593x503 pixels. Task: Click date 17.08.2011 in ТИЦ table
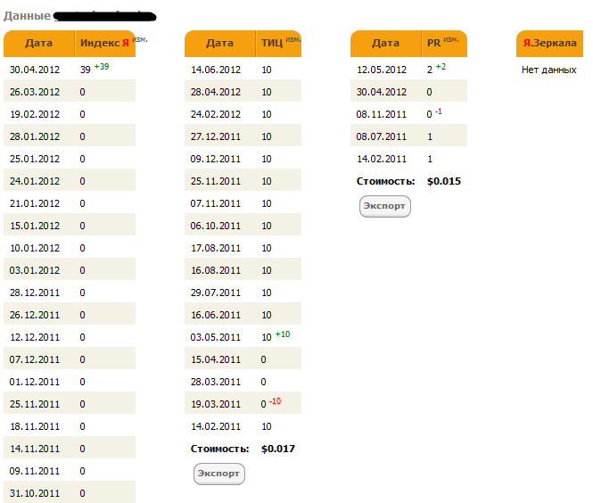coord(216,249)
